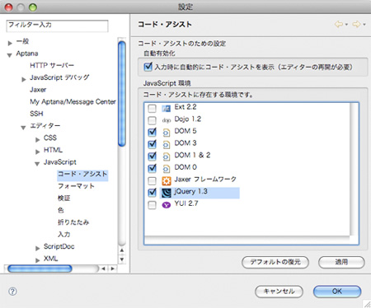371x308 pixels.
Task: Collapse the エディター tree node
Action: [23, 128]
